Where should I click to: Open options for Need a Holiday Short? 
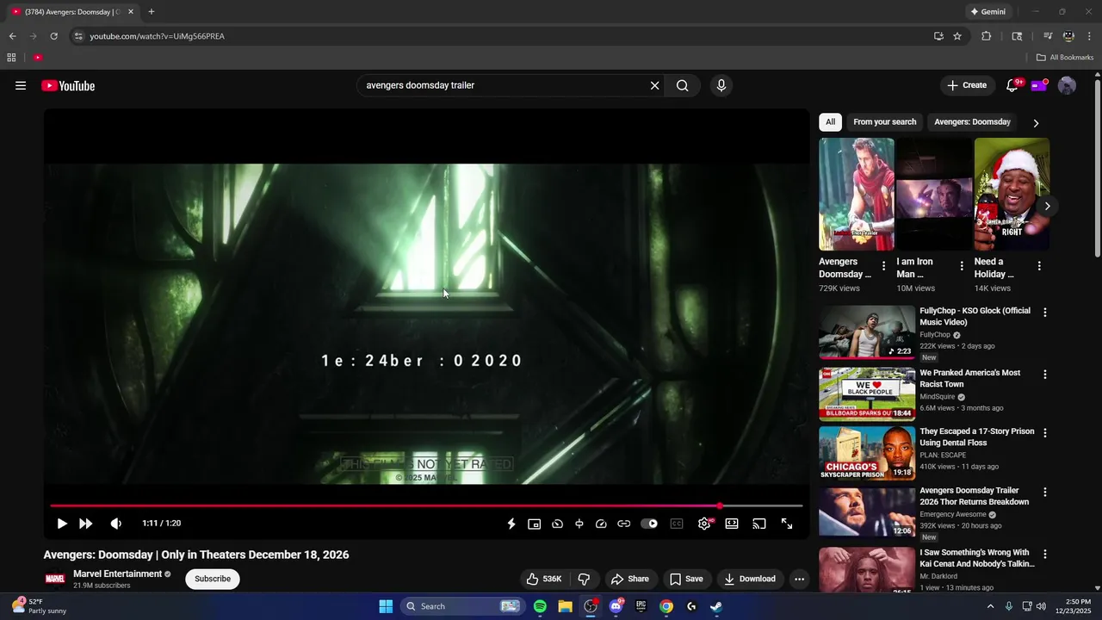1039,266
